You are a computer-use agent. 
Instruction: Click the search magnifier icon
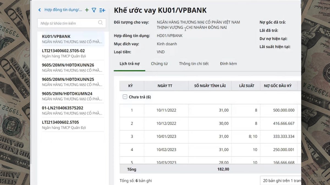100,23
